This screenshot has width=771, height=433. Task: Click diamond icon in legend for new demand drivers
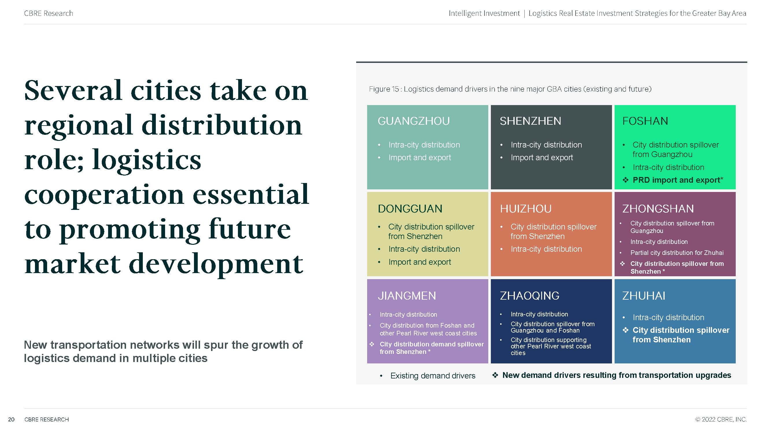[x=495, y=375]
